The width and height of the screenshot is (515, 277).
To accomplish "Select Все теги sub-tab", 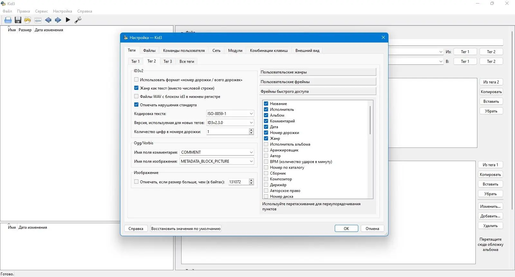I will pyautogui.click(x=187, y=62).
